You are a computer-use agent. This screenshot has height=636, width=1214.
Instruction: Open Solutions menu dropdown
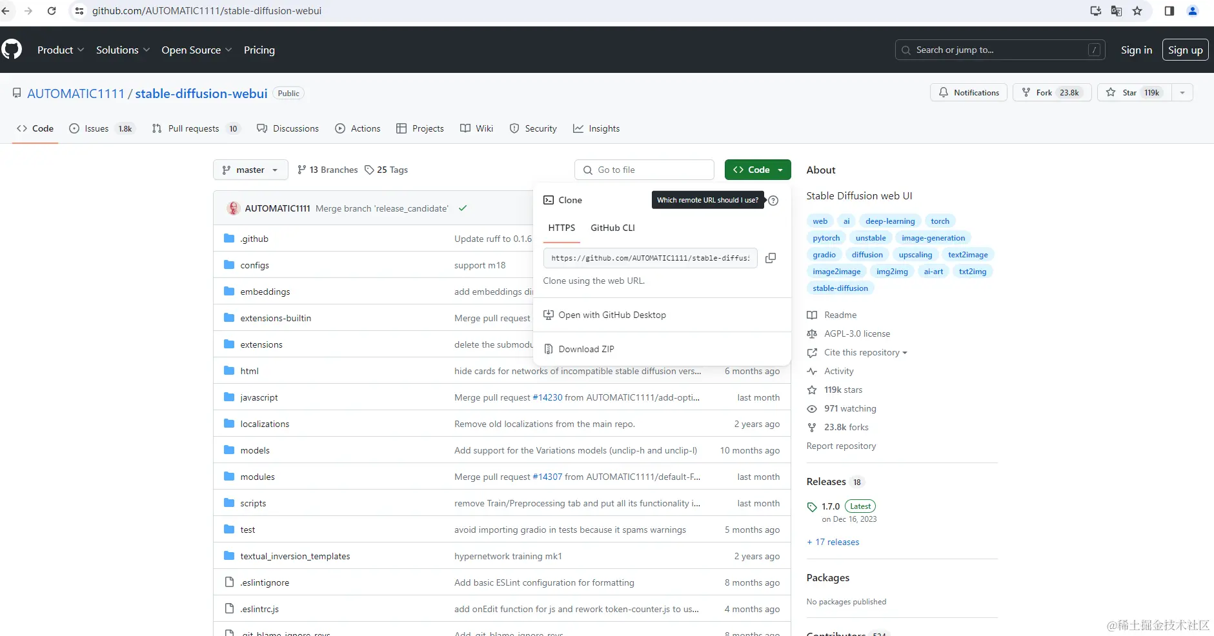click(x=123, y=50)
